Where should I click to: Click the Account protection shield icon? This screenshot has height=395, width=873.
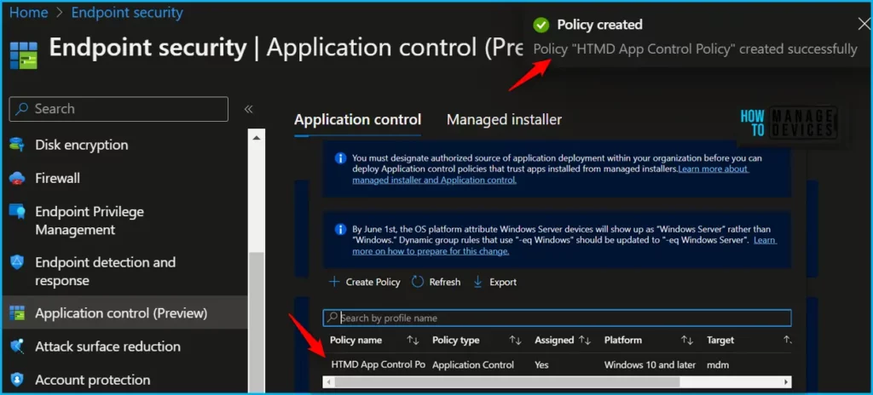click(x=17, y=380)
